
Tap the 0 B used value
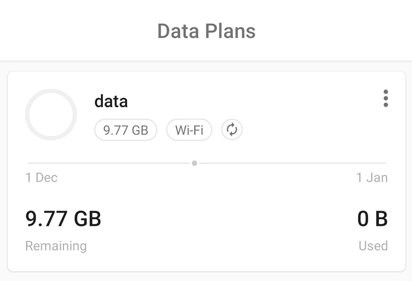click(x=372, y=219)
